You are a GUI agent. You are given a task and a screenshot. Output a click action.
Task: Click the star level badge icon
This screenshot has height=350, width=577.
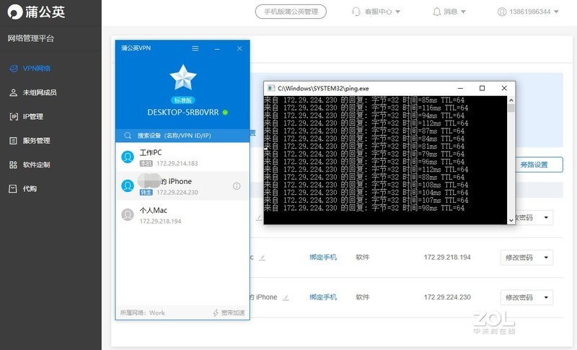click(x=183, y=77)
